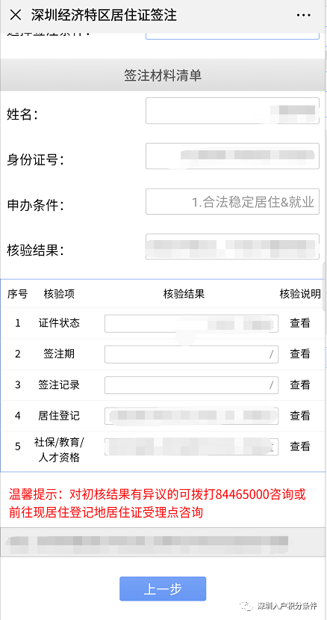View 核验说明 for 签注期 row

300,354
